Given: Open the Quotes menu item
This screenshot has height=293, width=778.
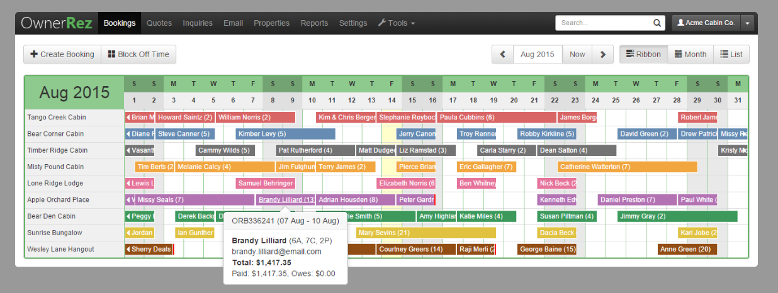Looking at the screenshot, I should coord(159,23).
